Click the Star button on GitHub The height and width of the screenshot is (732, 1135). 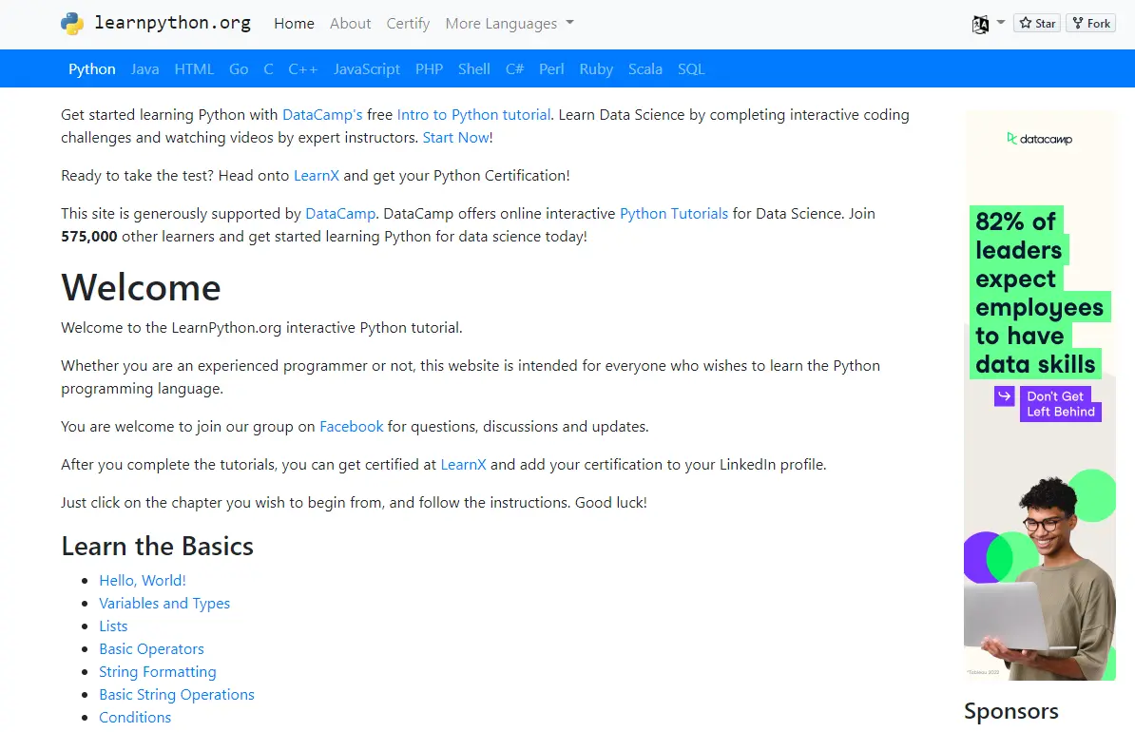click(x=1037, y=23)
